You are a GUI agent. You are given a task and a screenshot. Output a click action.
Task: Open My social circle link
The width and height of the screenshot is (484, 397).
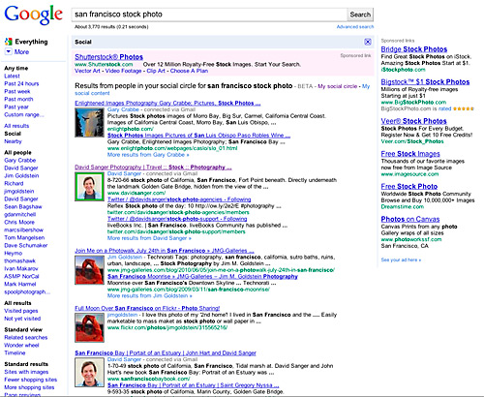click(x=338, y=86)
